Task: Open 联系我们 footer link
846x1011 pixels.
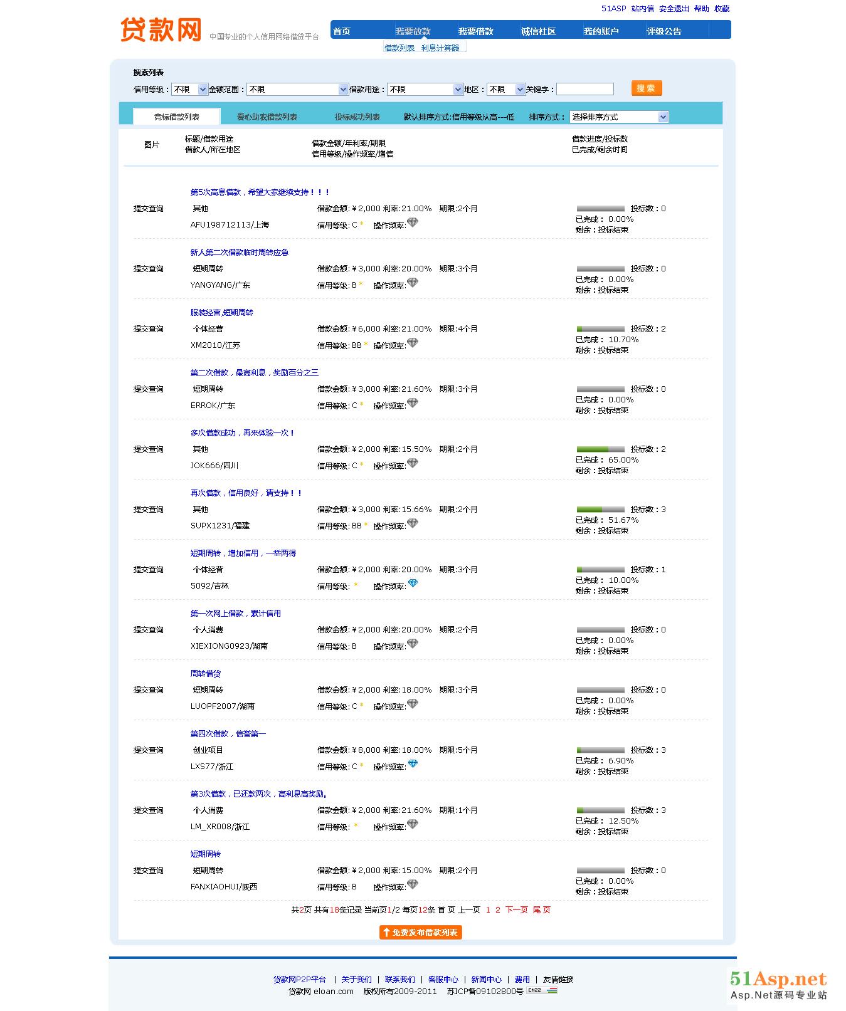Action: [400, 980]
